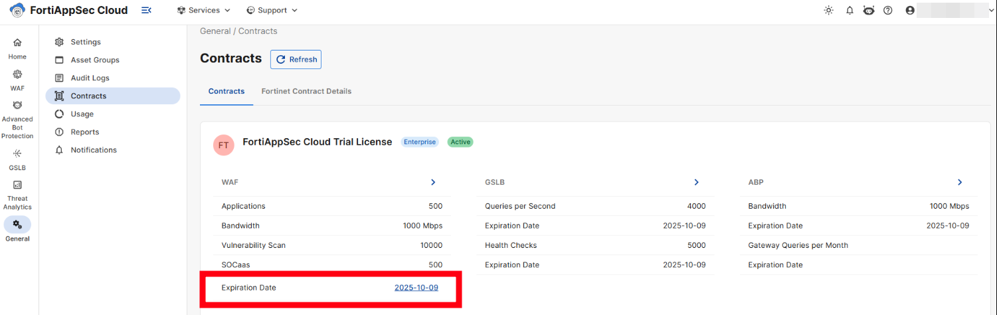997x315 pixels.
Task: Click Queries per Second value 4000
Action: (697, 206)
